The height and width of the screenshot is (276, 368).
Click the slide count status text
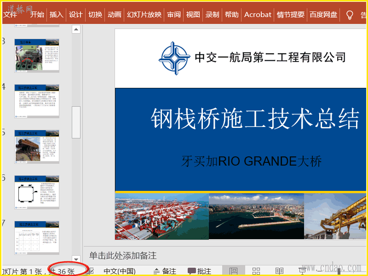click(x=39, y=271)
